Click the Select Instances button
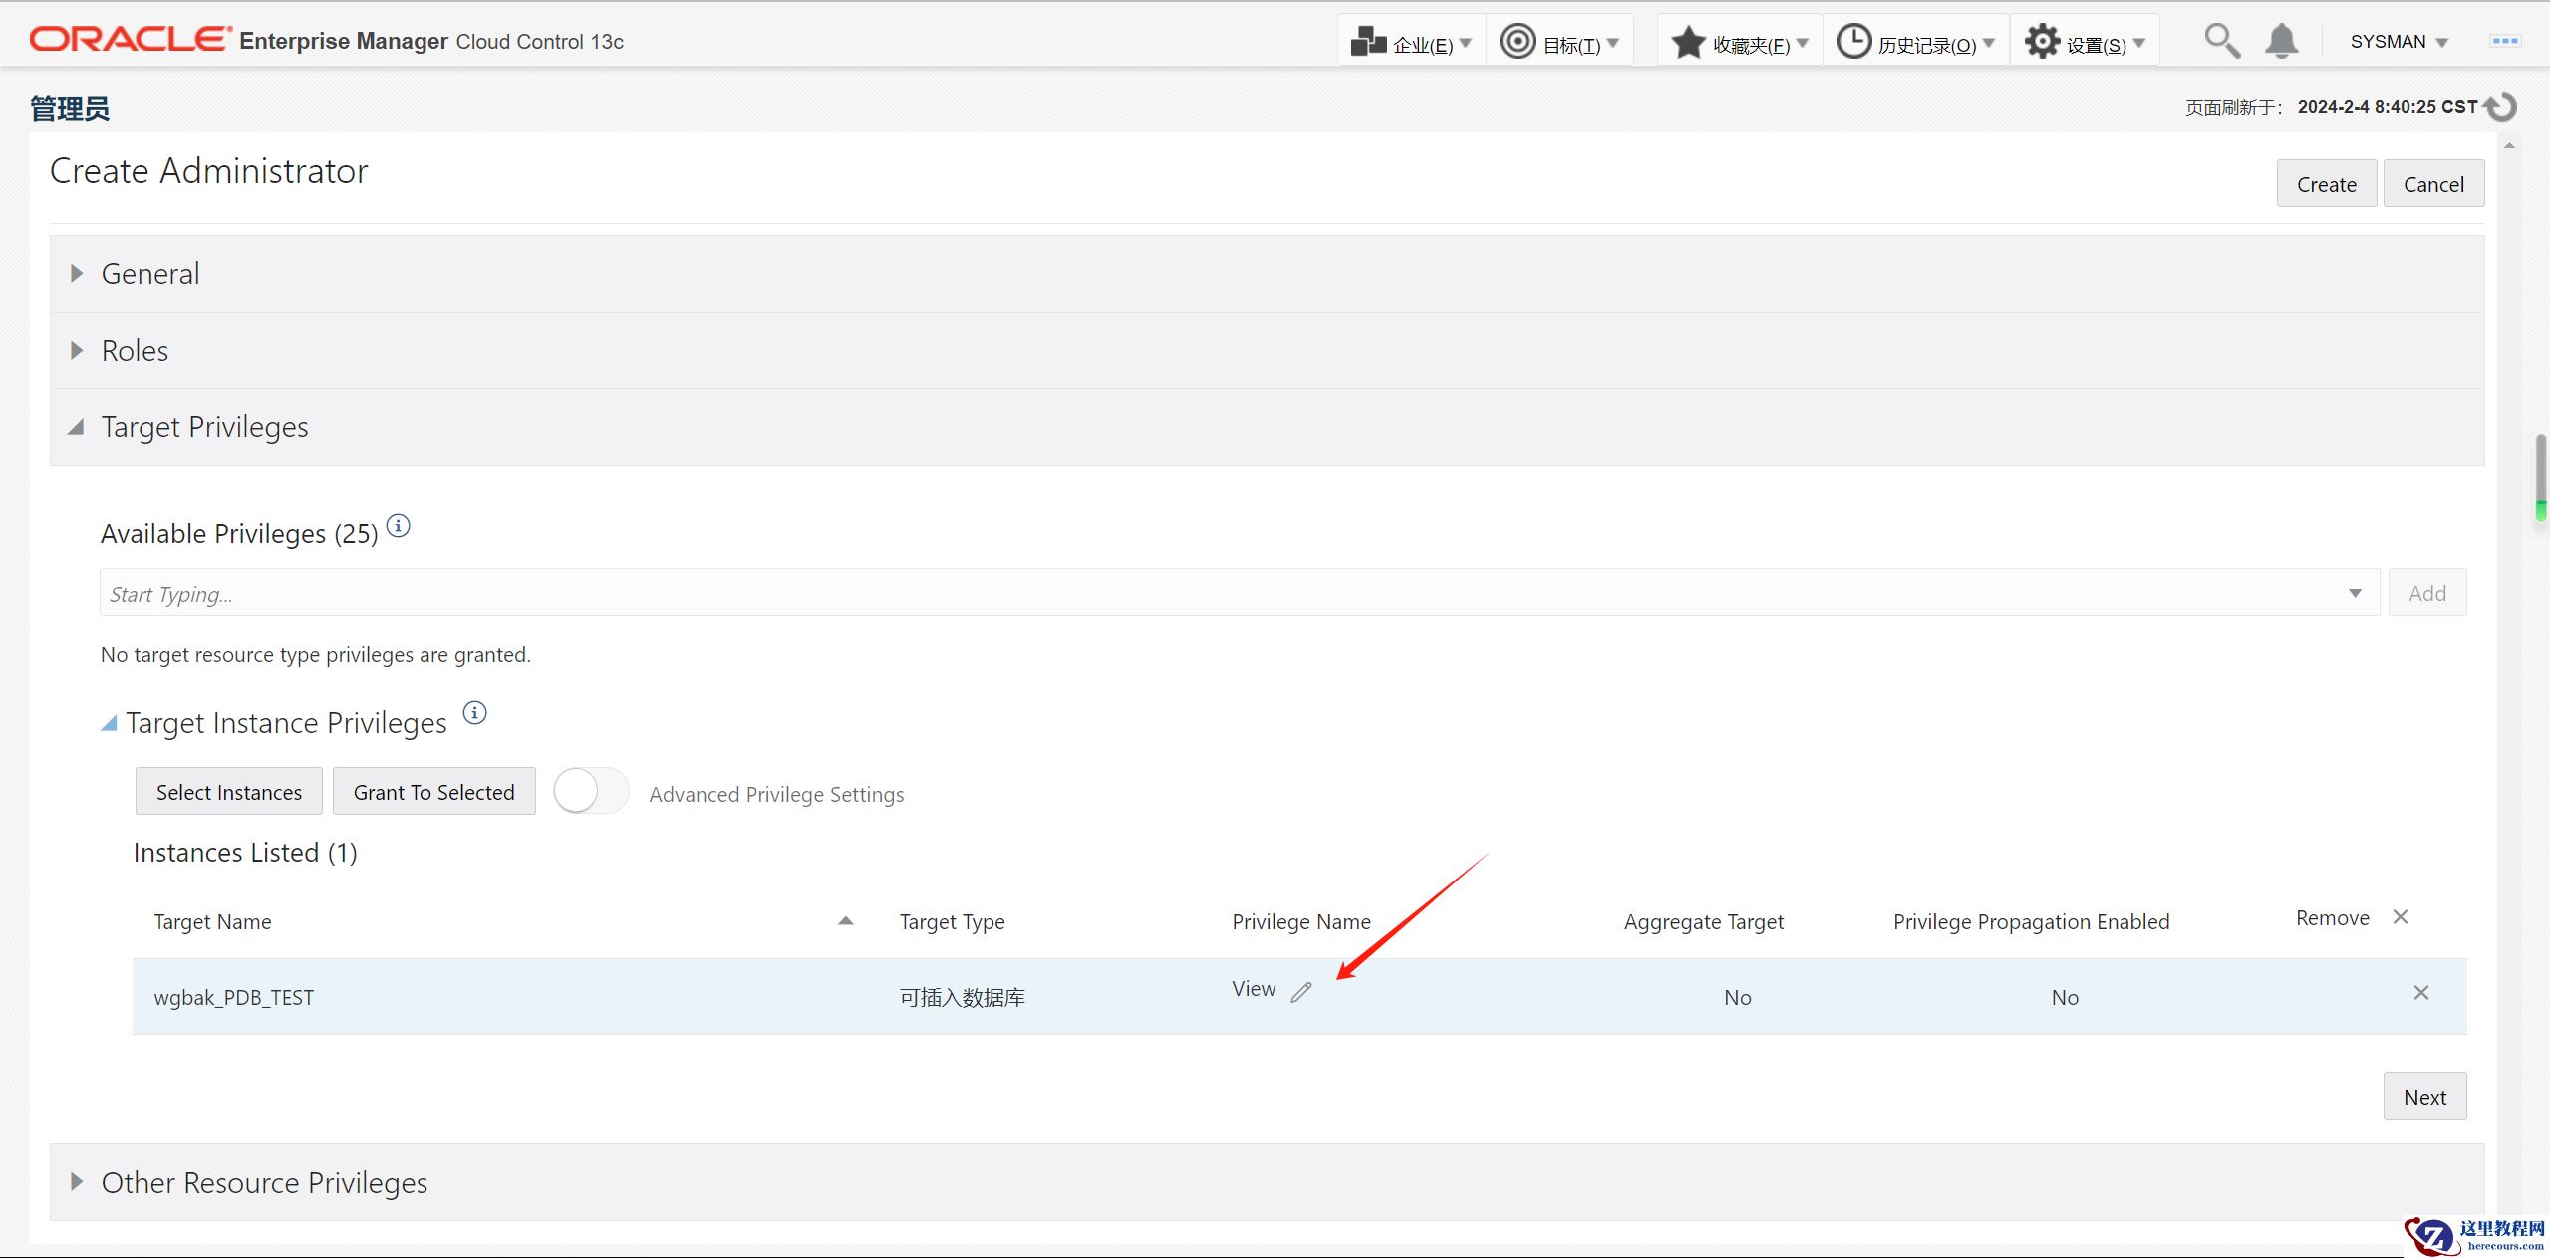Screen dimensions: 2550x1258 [x=228, y=792]
